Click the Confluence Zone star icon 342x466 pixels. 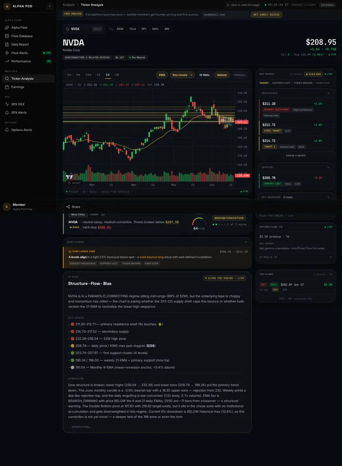pyautogui.click(x=70, y=251)
